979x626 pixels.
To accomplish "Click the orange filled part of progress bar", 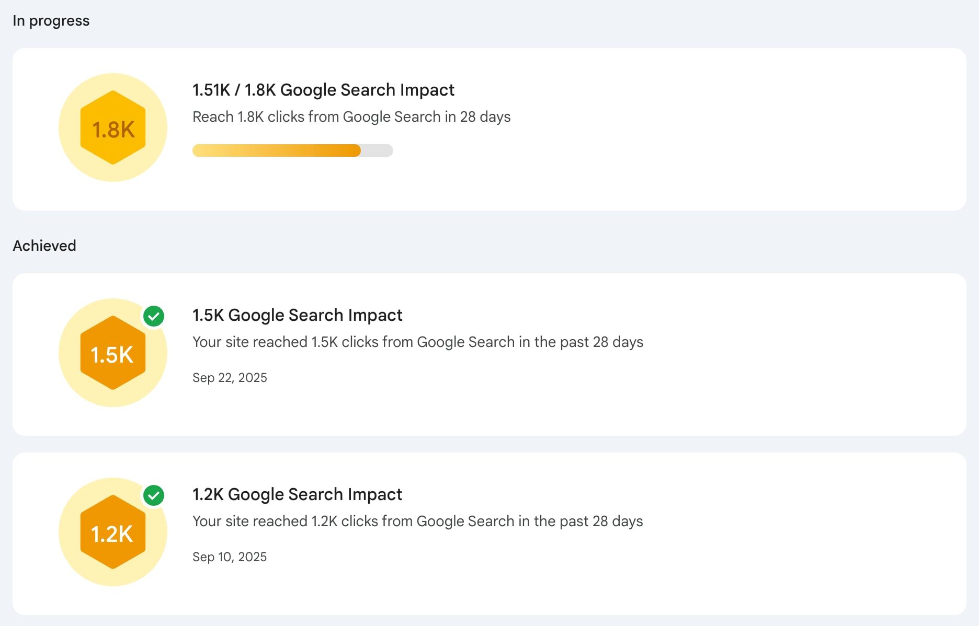I will [276, 150].
